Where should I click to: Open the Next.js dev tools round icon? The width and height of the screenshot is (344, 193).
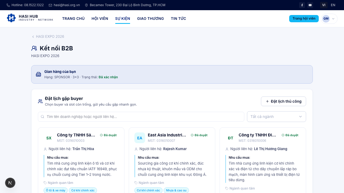10,183
